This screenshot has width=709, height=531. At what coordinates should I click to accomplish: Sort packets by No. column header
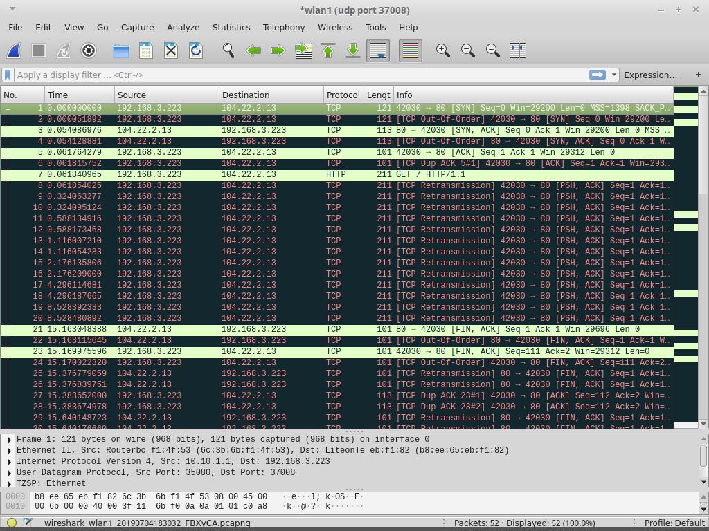(x=23, y=95)
